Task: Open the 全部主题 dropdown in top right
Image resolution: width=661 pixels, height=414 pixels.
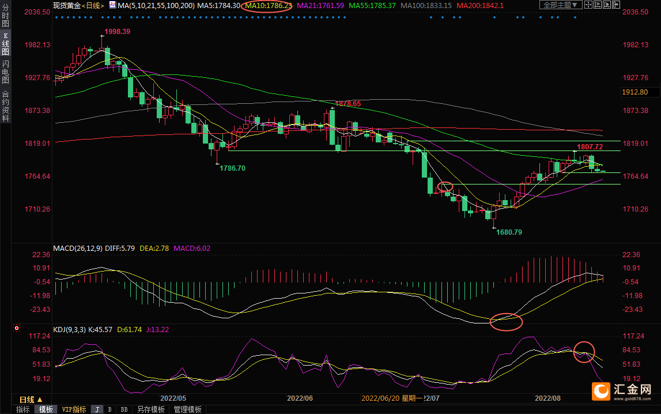Action: (558, 5)
